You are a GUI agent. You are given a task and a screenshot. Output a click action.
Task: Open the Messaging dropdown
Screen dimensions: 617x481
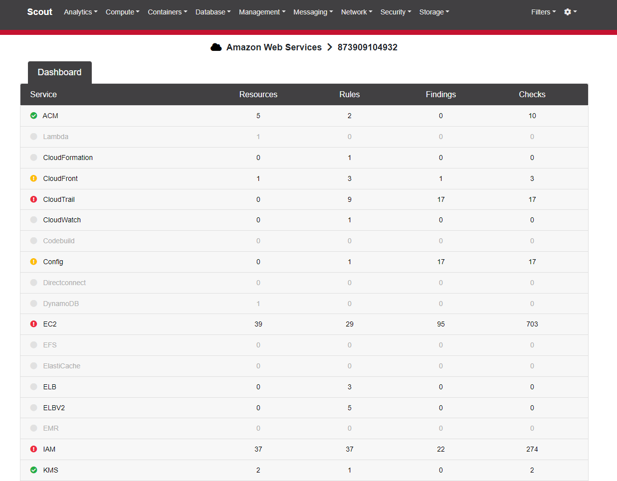313,12
